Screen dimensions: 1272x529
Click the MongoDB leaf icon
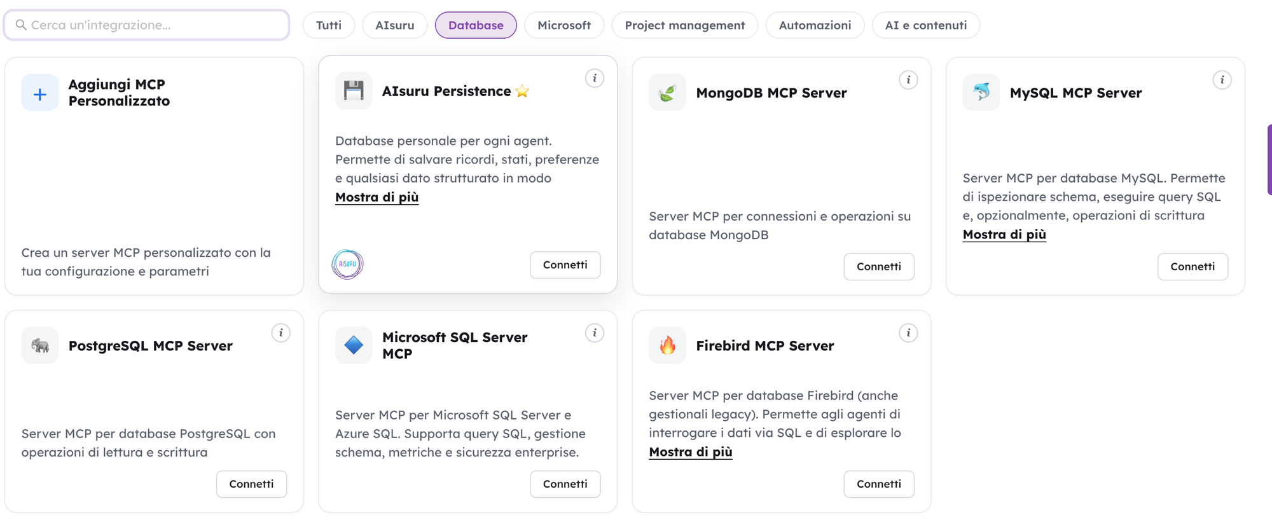click(x=667, y=93)
